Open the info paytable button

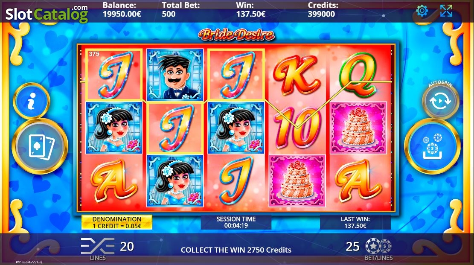click(32, 101)
